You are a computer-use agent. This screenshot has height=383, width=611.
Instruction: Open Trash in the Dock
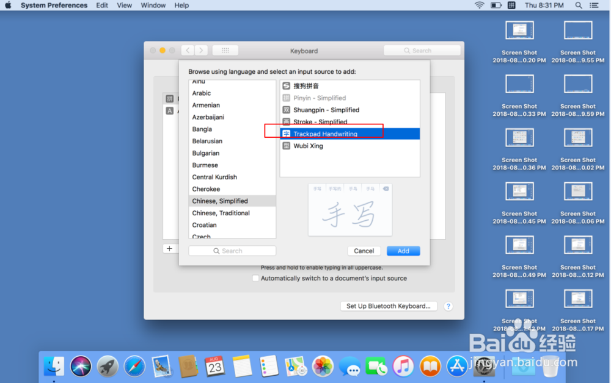pyautogui.click(x=551, y=366)
